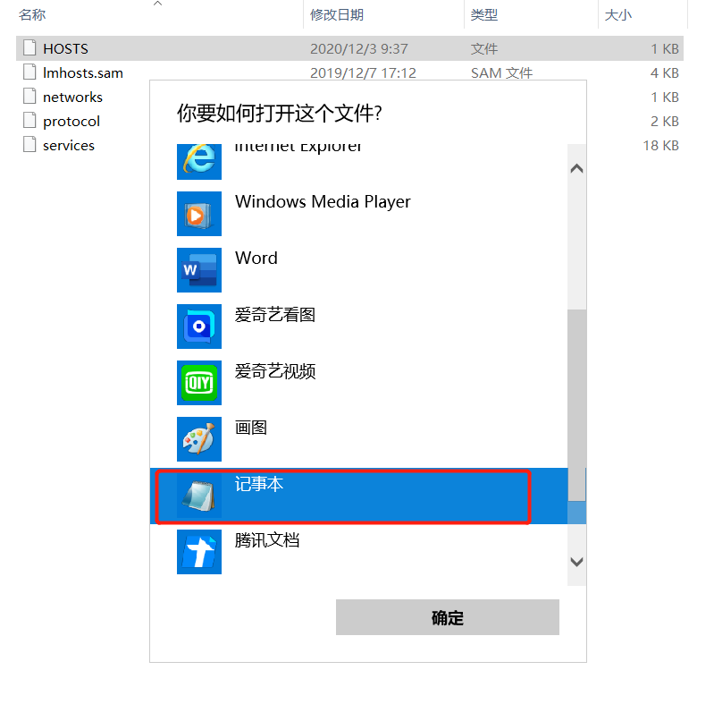This screenshot has height=704, width=714.
Task: Select the HOSTS file row
Action: point(349,48)
